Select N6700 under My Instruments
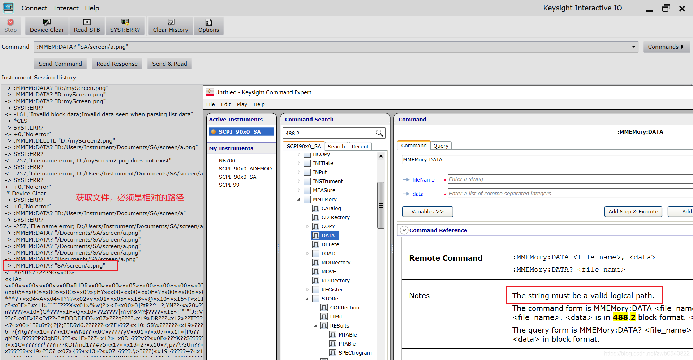 (227, 161)
